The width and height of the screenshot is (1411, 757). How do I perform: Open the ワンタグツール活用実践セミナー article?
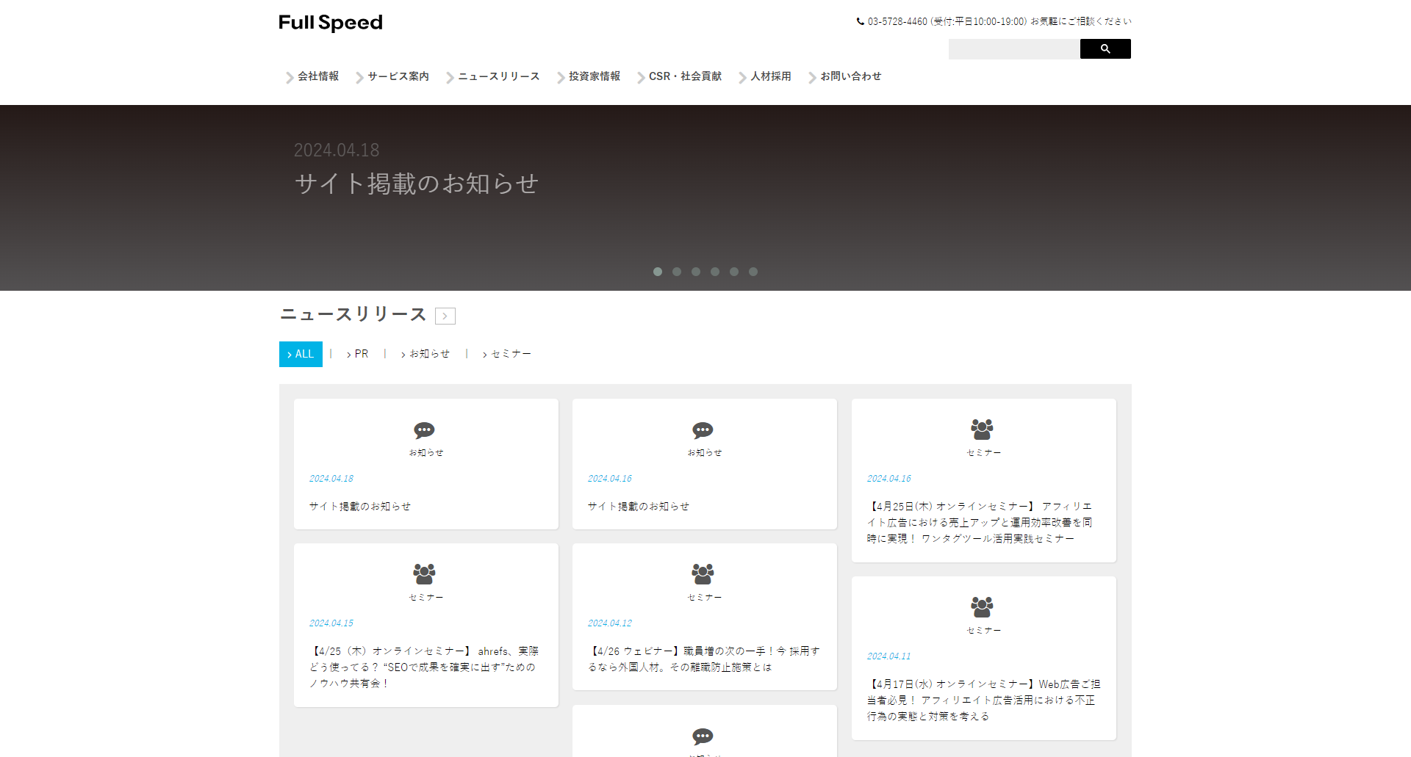[x=980, y=523]
